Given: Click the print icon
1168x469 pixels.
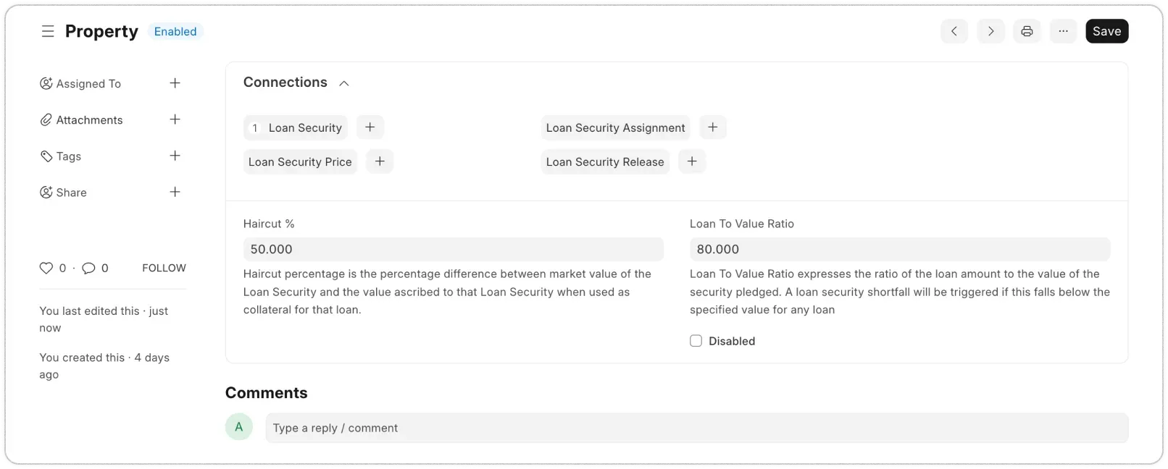Looking at the screenshot, I should (x=1027, y=31).
